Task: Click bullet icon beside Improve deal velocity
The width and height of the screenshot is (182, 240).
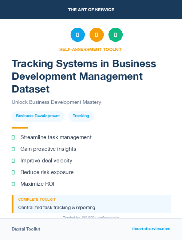Action: click(x=13, y=161)
